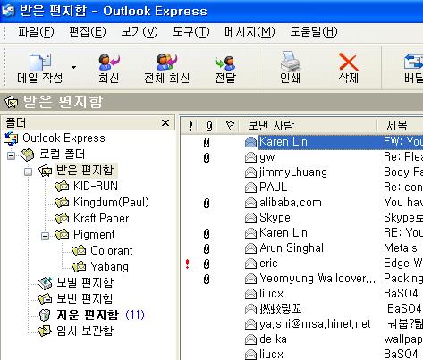This screenshot has height=360, width=423.
Task: Click the 인쇄 print icon
Action: 290,62
